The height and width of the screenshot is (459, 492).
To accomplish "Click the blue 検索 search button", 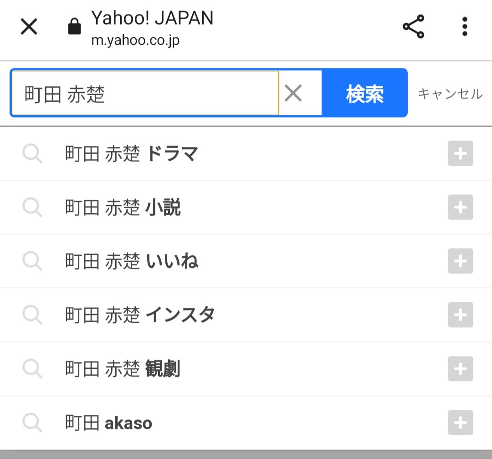I will click(364, 93).
